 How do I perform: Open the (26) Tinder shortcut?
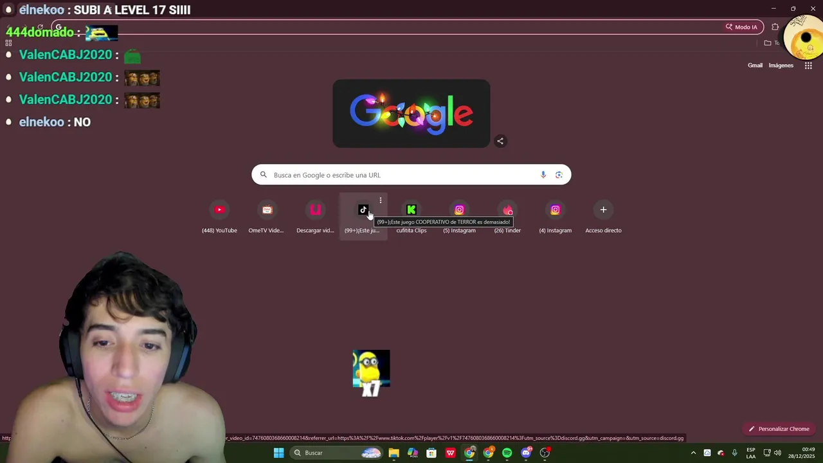507,217
